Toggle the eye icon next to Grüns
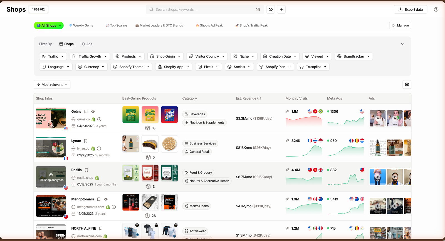Image resolution: width=445 pixels, height=241 pixels. coord(93,112)
